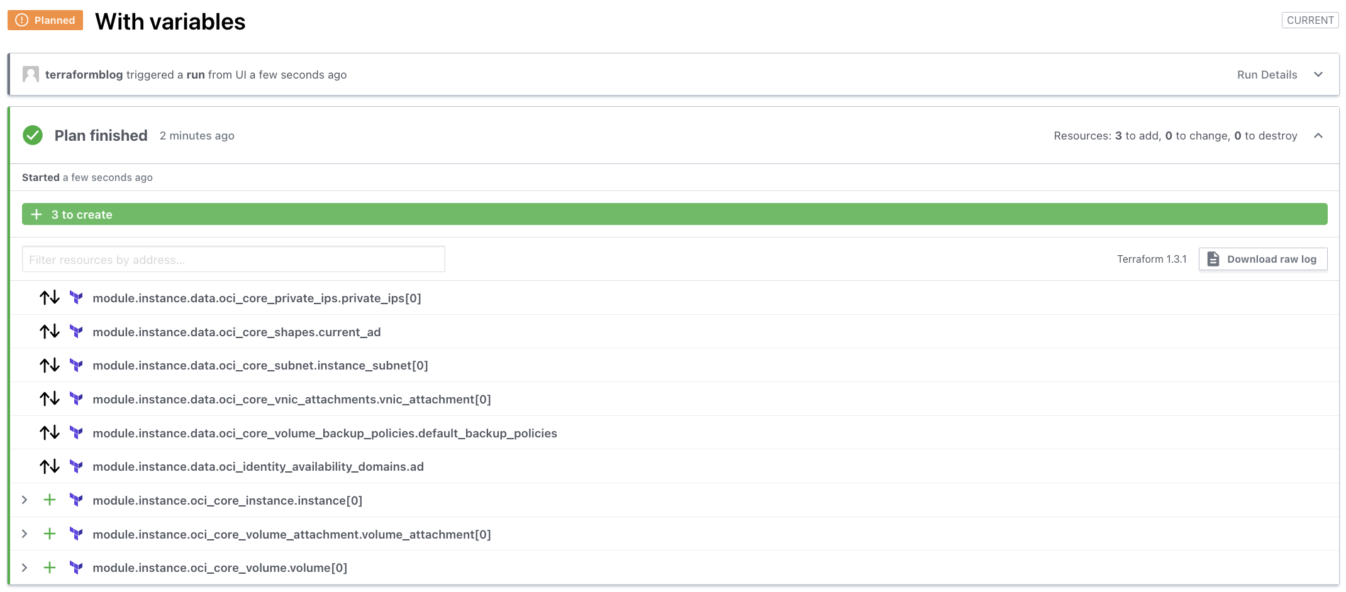Select the oci_core_subnet.instance_subnet[0] data row
The image size is (1346, 592).
(x=260, y=365)
